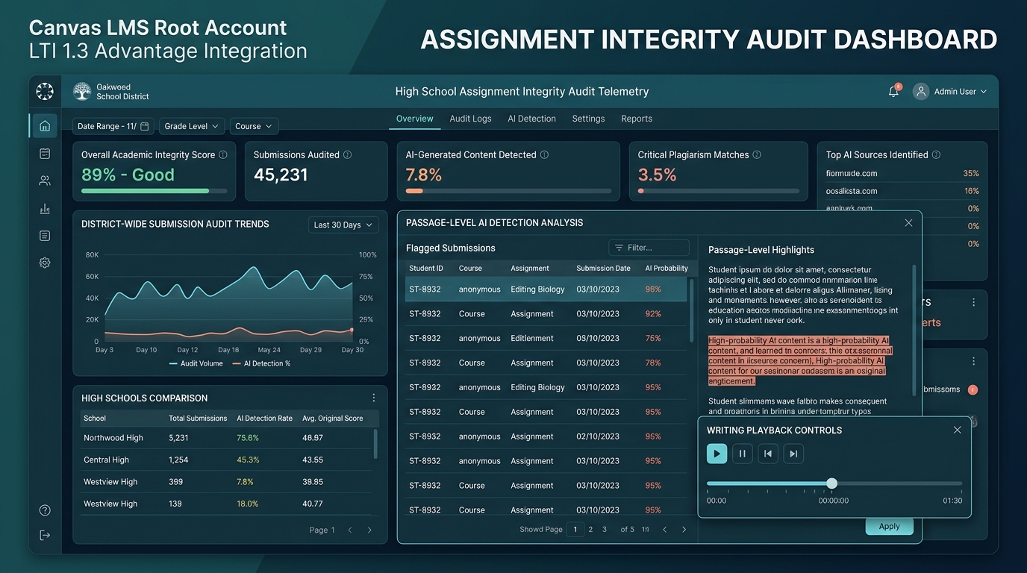Switch to the Overview tab
1027x573 pixels.
[415, 119]
